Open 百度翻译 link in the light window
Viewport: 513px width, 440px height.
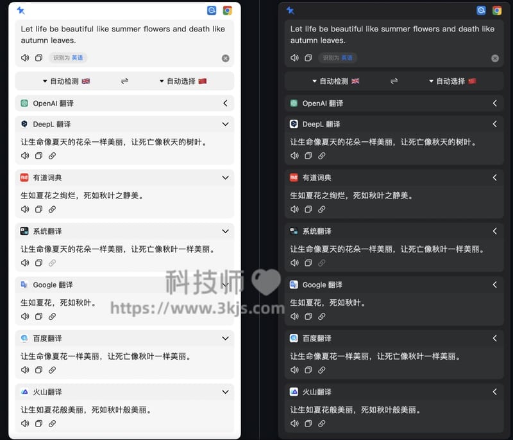(x=52, y=370)
